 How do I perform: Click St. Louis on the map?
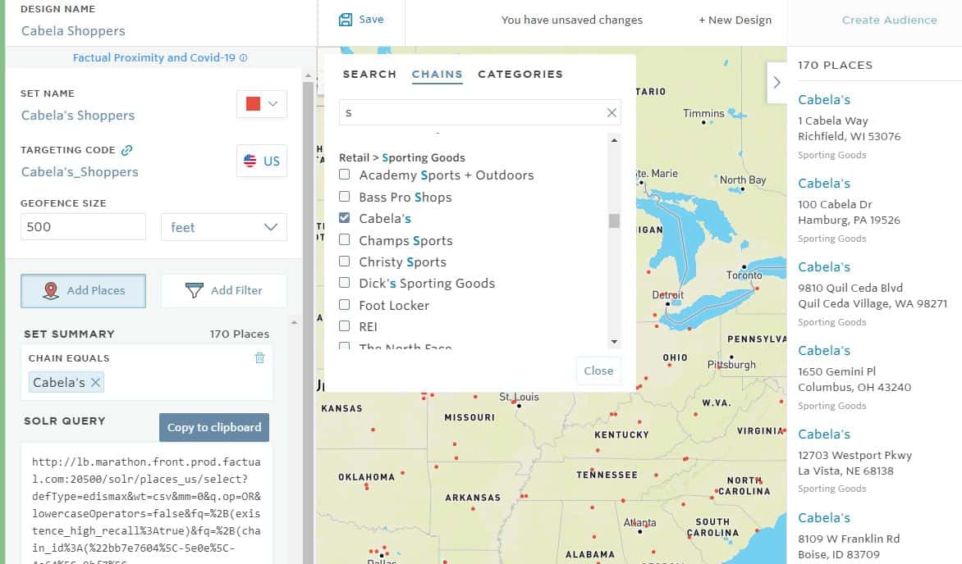tap(519, 398)
